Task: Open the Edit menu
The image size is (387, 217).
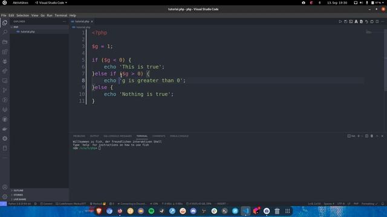Action: point(11,15)
